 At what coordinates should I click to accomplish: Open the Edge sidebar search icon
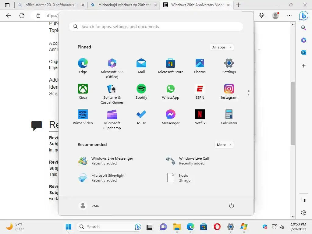coord(303,28)
